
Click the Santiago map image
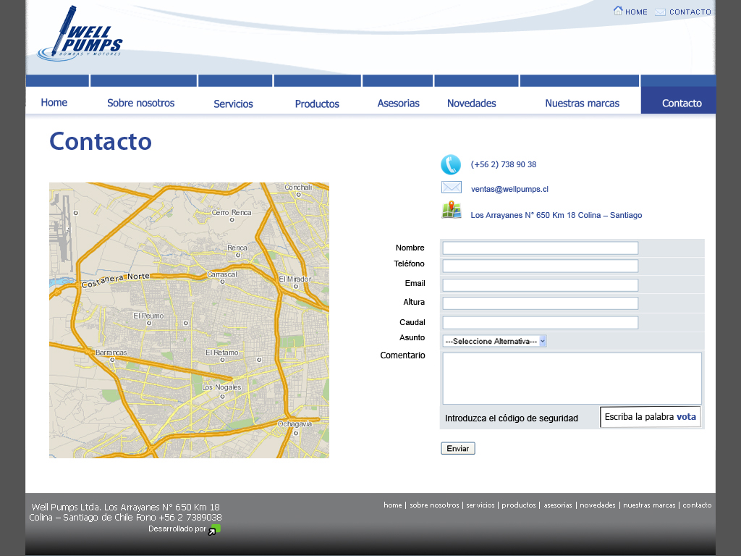pos(189,320)
